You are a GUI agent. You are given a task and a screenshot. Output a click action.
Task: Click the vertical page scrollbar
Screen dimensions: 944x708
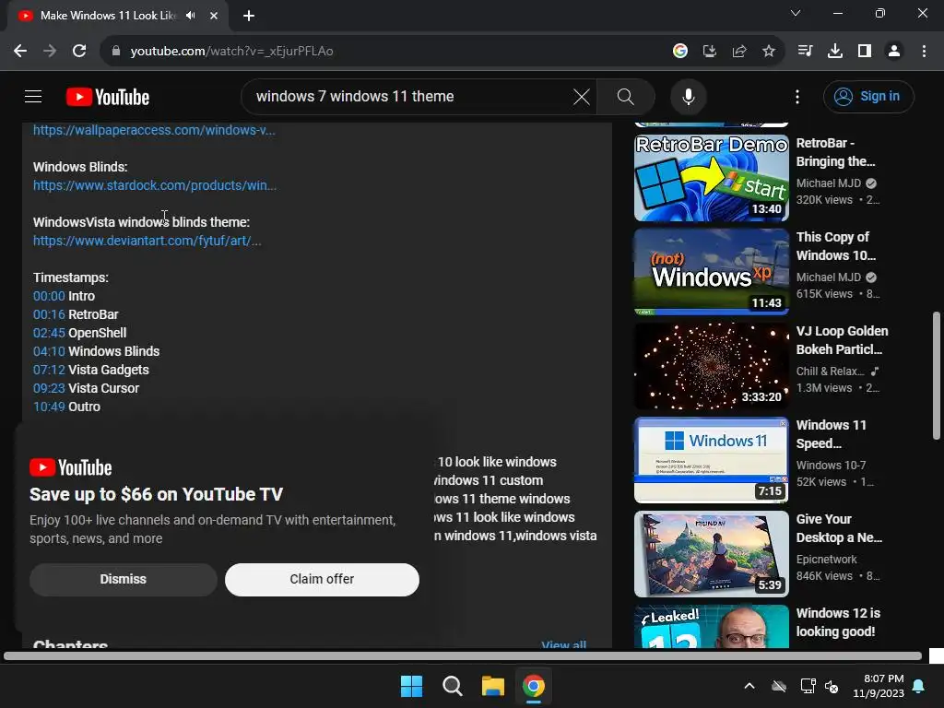(x=936, y=376)
